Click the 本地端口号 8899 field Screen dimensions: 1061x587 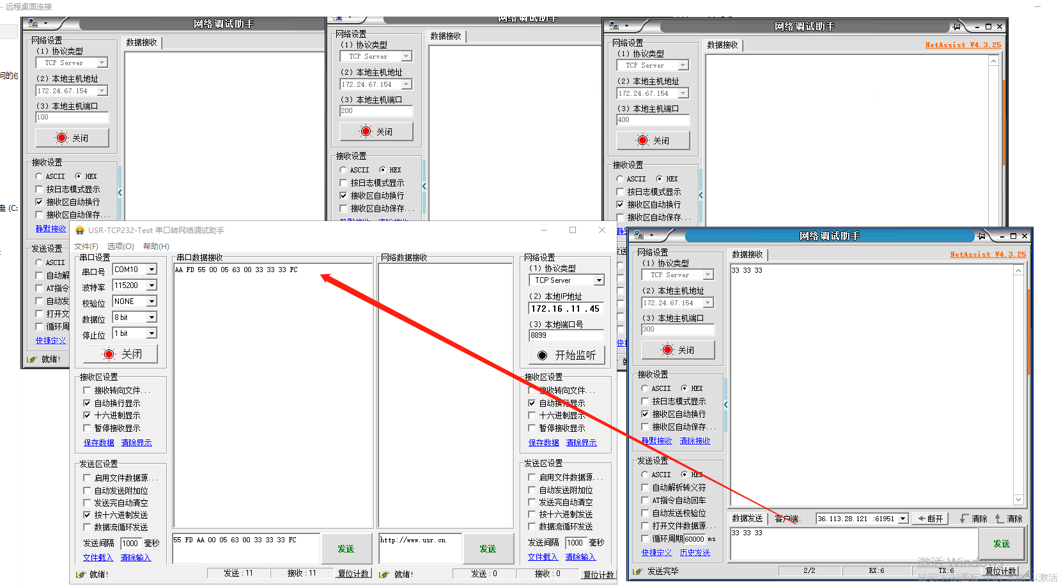566,335
